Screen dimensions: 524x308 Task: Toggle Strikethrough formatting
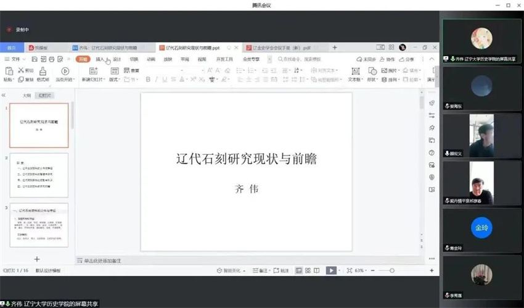[x=173, y=79]
